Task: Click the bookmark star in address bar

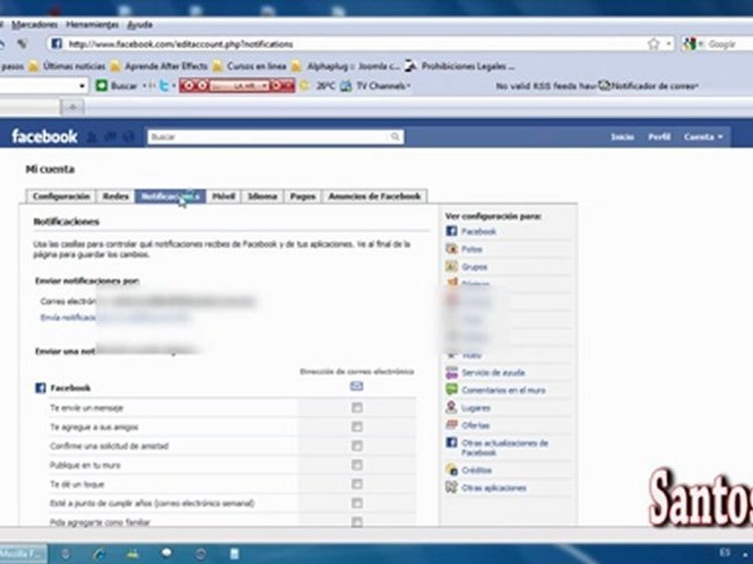Action: [x=653, y=44]
